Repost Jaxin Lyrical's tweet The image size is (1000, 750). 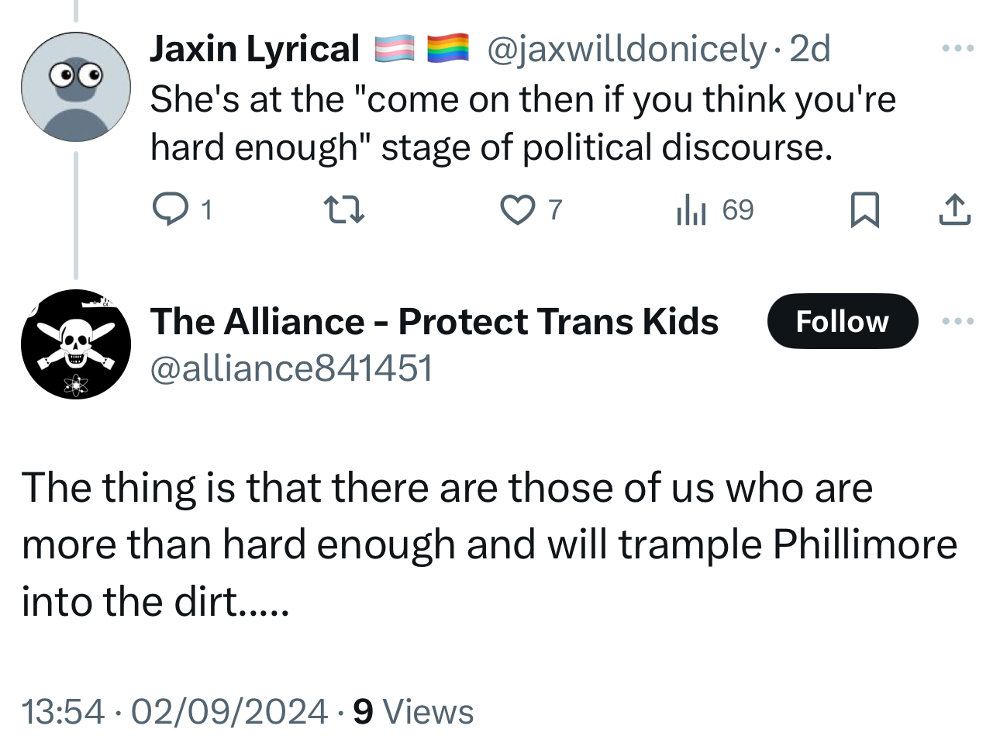pos(343,209)
